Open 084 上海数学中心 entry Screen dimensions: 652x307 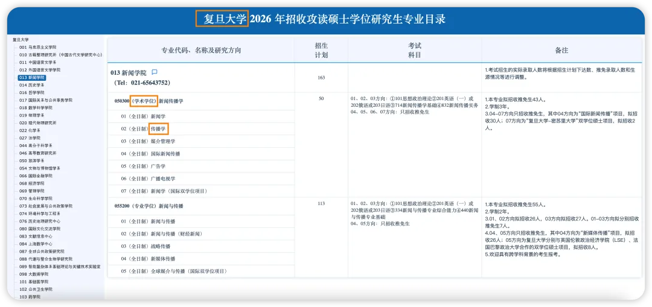click(x=36, y=244)
